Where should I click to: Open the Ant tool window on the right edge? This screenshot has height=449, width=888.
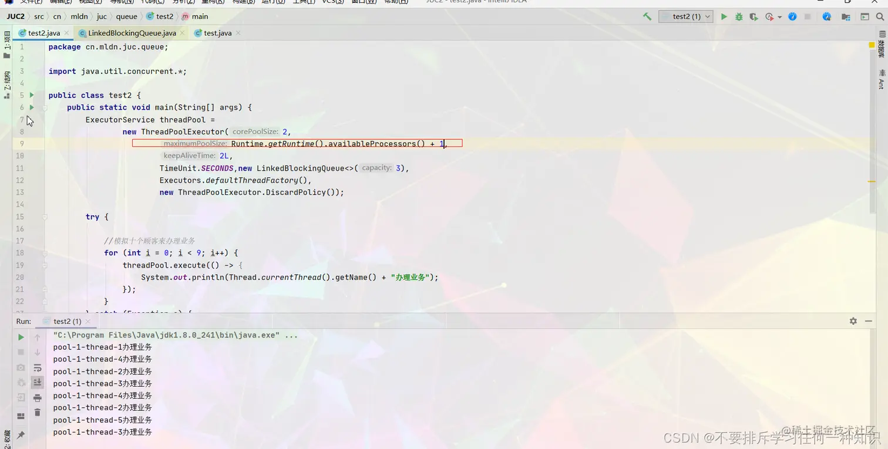click(881, 79)
